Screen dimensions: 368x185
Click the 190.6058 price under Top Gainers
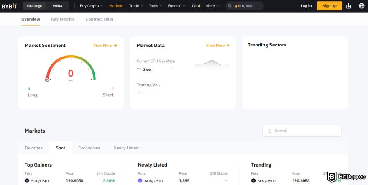point(74,180)
